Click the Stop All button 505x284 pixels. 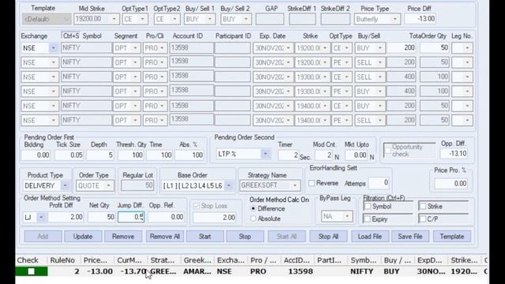(x=328, y=237)
